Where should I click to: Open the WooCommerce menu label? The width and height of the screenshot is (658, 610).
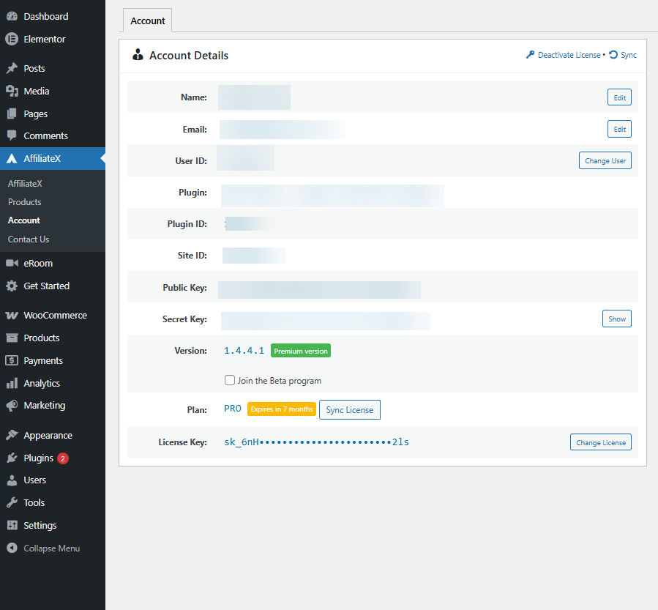56,316
